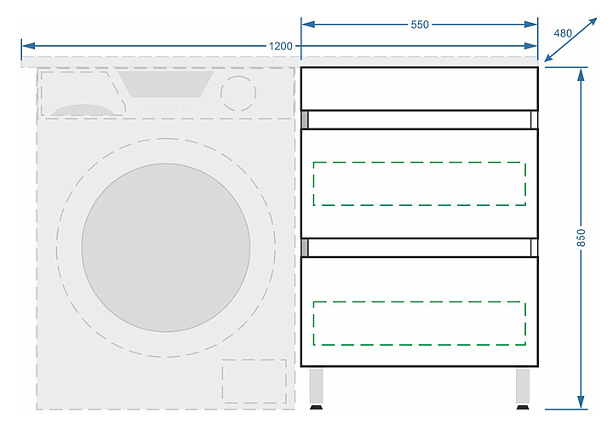Select the round program dial knob
Screen dimensions: 613x430
[x=238, y=92]
